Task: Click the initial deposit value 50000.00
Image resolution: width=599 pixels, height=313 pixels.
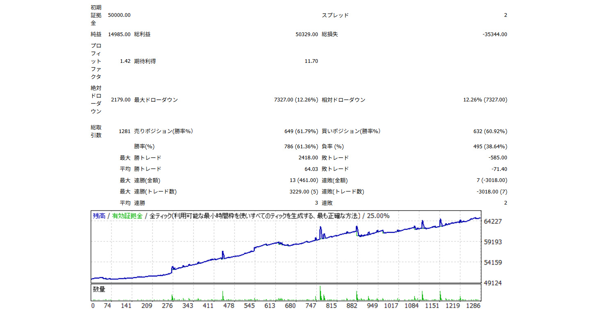Action: tap(119, 15)
